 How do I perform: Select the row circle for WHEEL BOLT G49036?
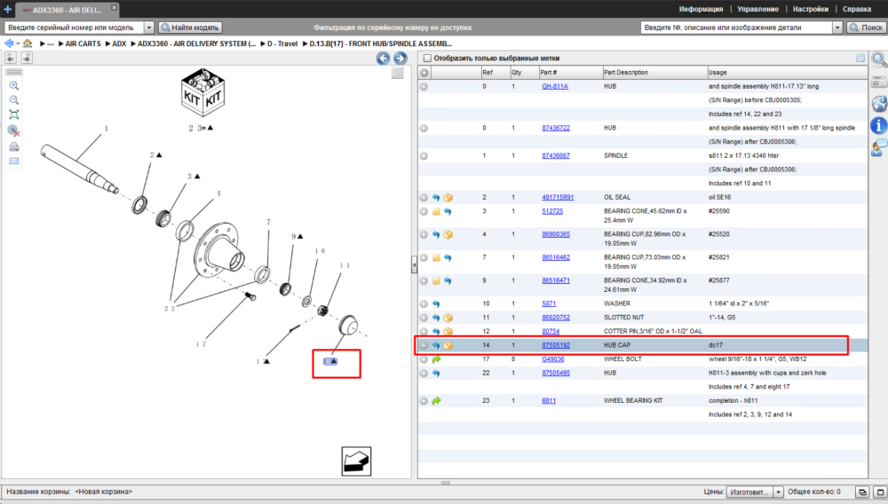point(424,359)
